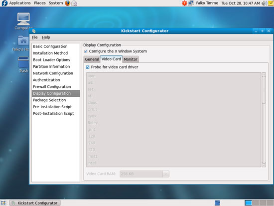Click the driver list scroll up arrow
Screen dimensions: 274x206
264,74
